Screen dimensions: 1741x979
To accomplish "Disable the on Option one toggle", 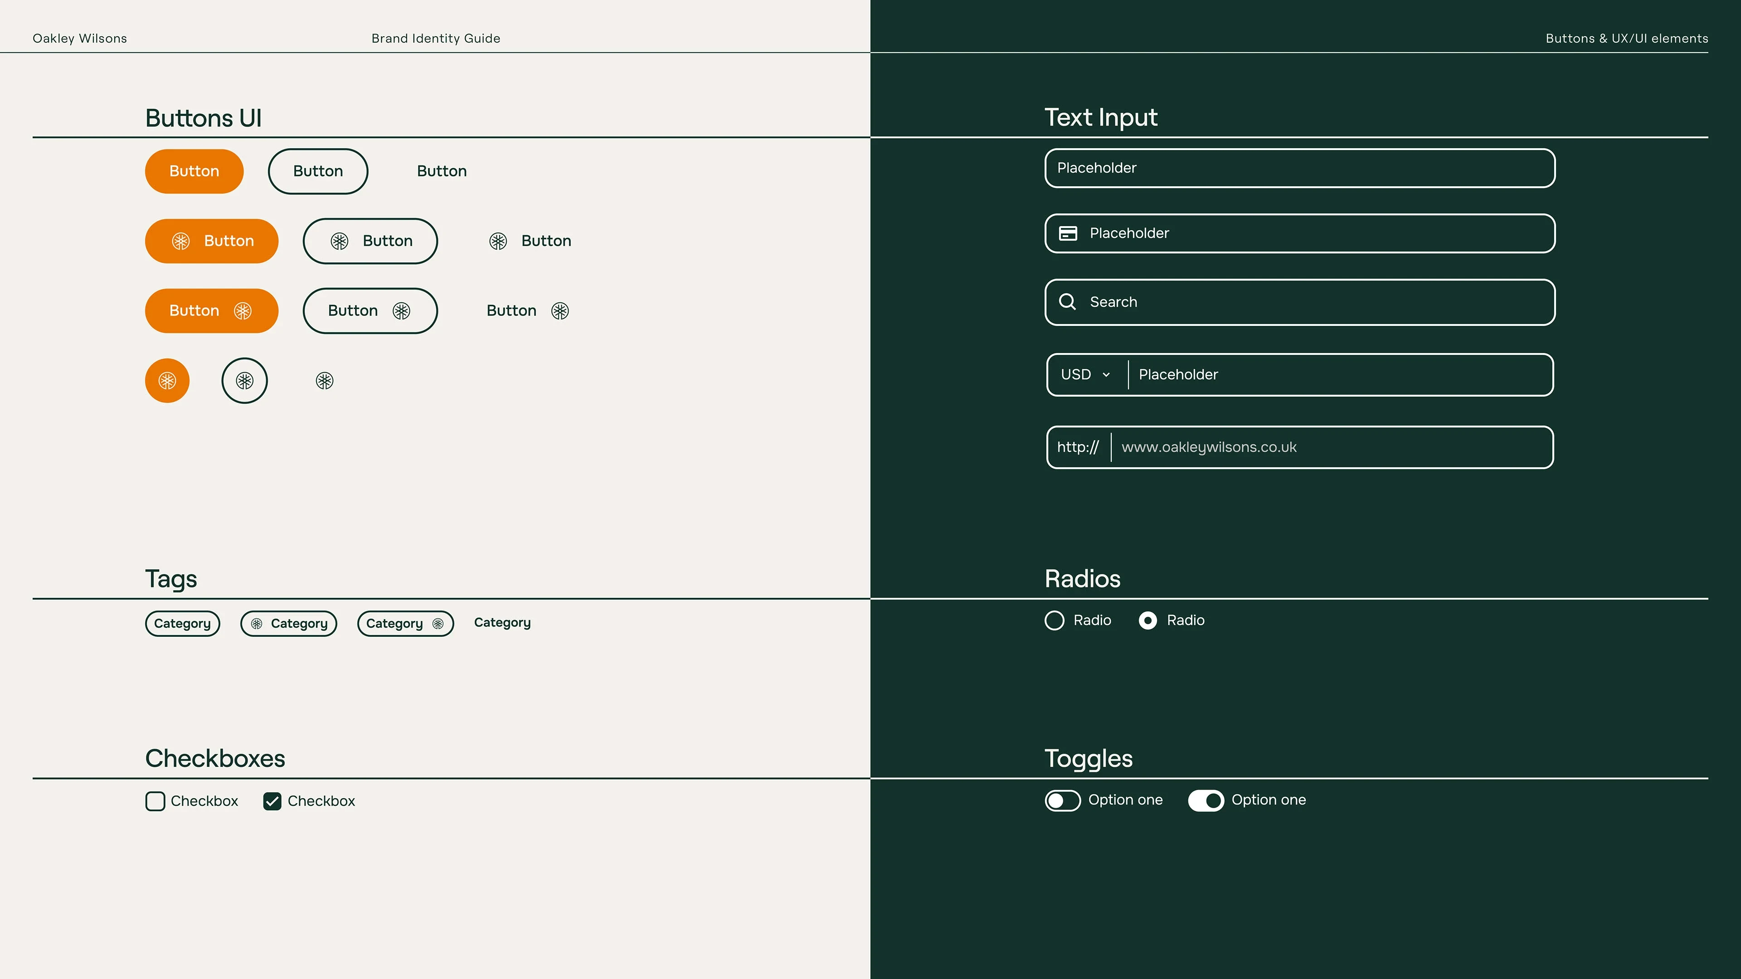I will pos(1206,800).
